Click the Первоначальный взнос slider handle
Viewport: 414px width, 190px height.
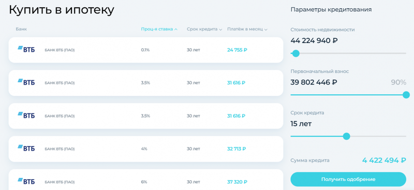click(406, 95)
